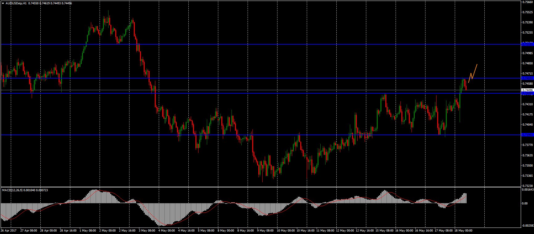Click the 10 May 00:00 time label

(x=285, y=231)
